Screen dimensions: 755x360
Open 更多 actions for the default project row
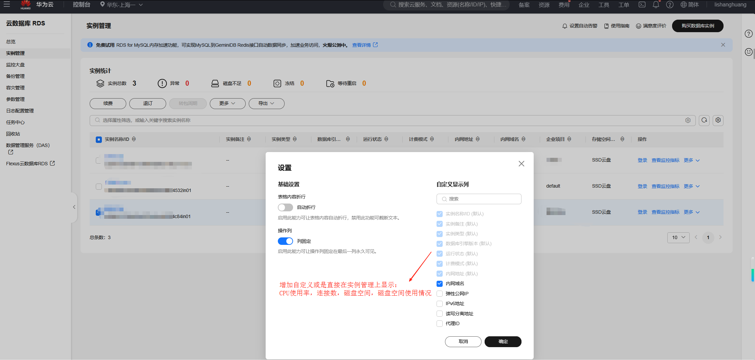point(691,186)
